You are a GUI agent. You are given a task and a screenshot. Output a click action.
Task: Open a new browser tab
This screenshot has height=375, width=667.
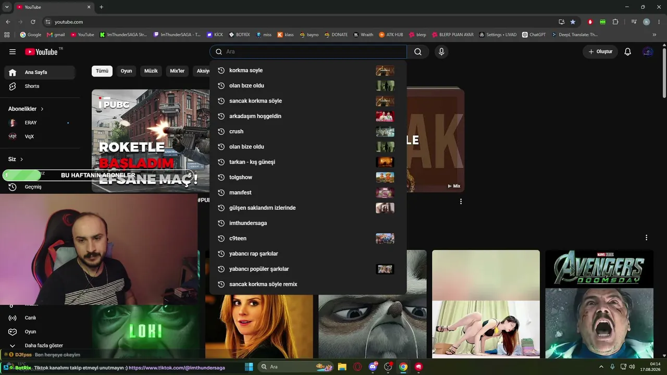click(101, 7)
